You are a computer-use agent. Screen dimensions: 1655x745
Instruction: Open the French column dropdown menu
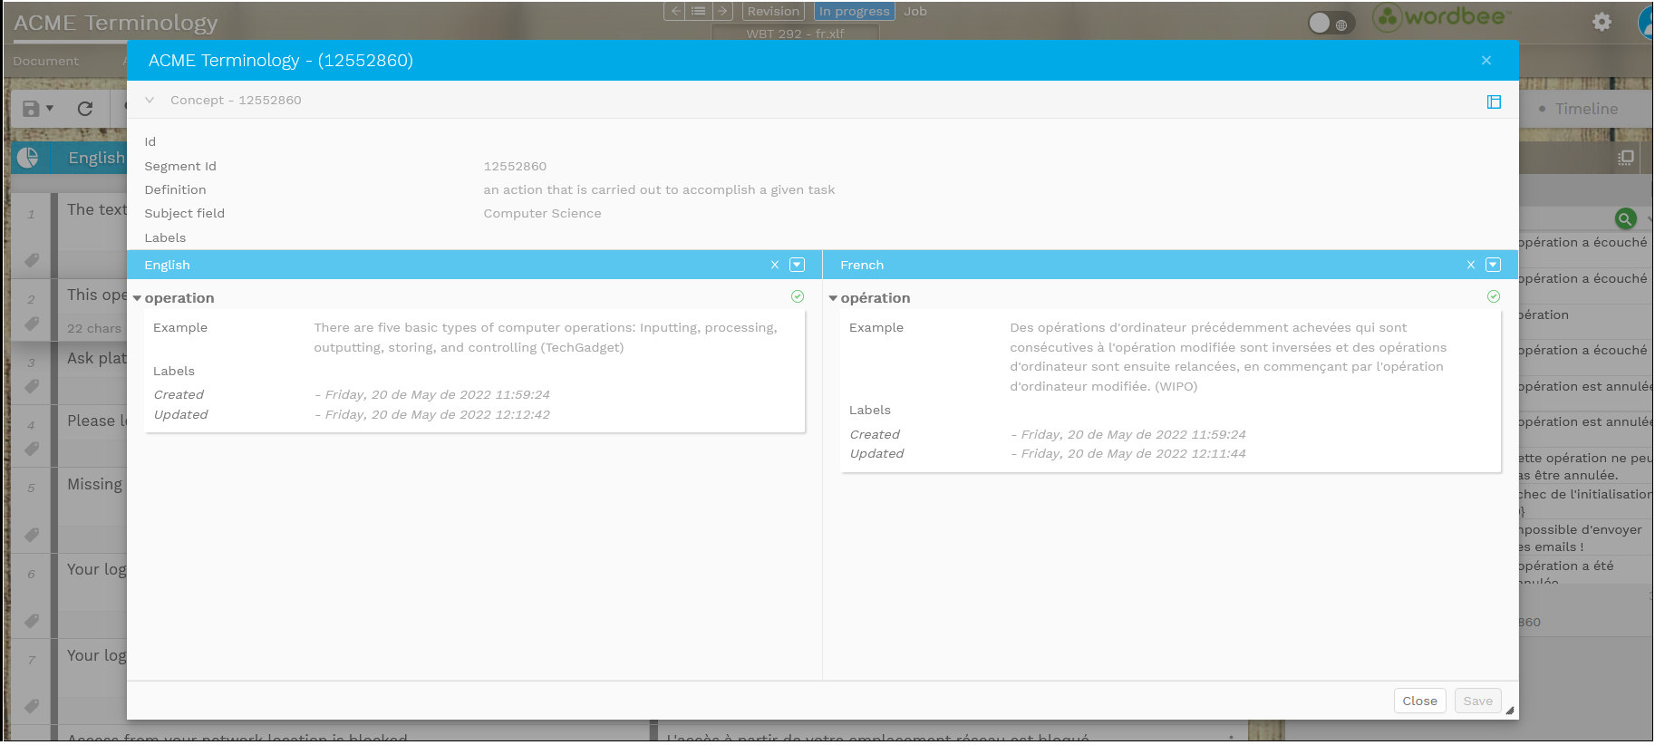click(x=1493, y=265)
